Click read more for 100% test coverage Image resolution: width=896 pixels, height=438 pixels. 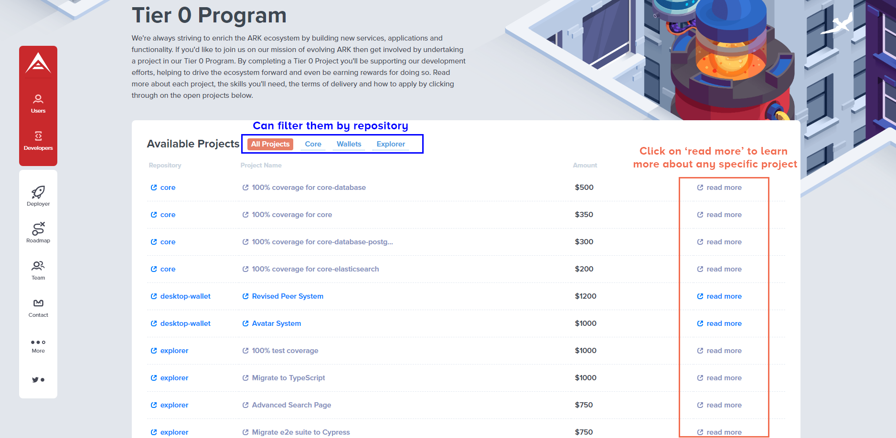coord(719,351)
